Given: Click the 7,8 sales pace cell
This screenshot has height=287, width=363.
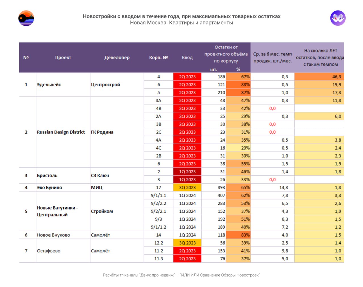Looking at the screenshot, I should tap(273, 195).
